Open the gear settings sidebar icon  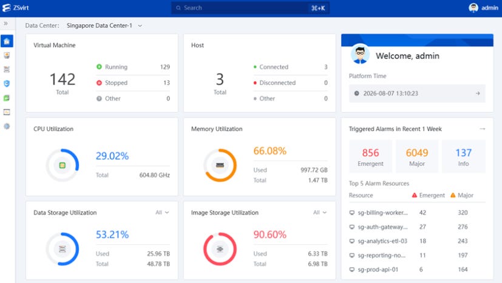(7, 126)
